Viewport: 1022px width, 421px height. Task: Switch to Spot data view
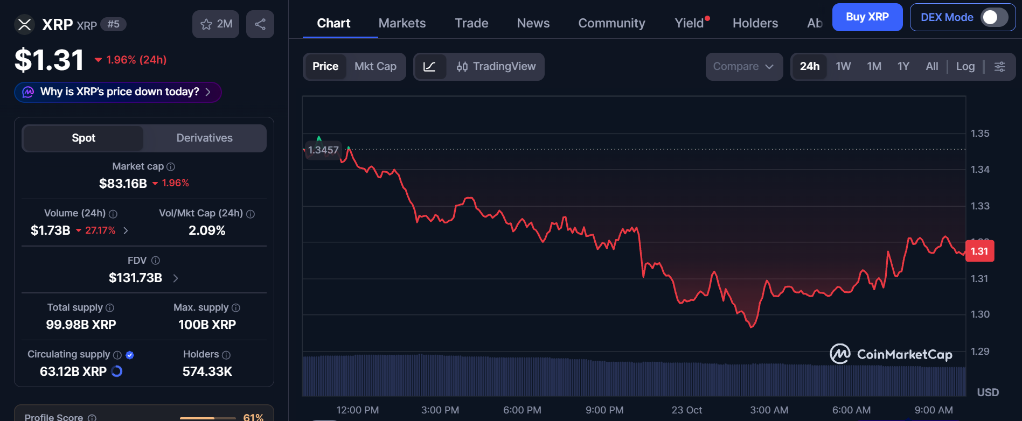click(84, 138)
